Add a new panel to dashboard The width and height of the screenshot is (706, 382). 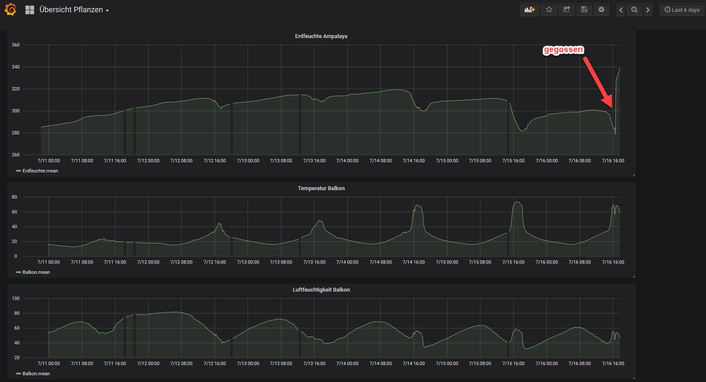tap(529, 10)
